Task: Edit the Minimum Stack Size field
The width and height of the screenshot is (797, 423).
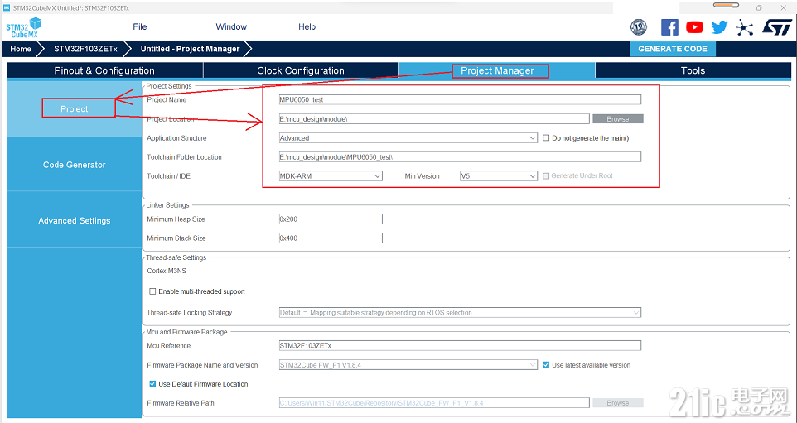Action: [331, 238]
